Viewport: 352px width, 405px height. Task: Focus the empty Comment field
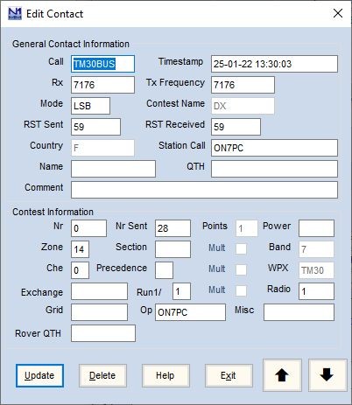(204, 190)
